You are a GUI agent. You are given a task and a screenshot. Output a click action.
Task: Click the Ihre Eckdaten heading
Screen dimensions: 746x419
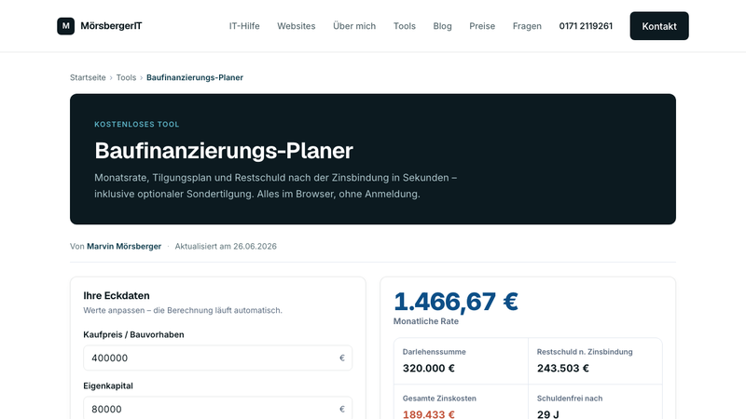tap(117, 295)
